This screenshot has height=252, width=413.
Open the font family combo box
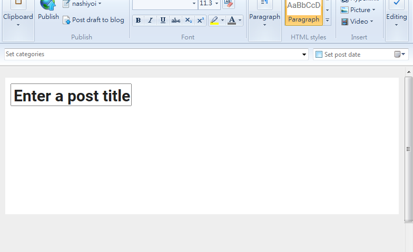tap(165, 4)
